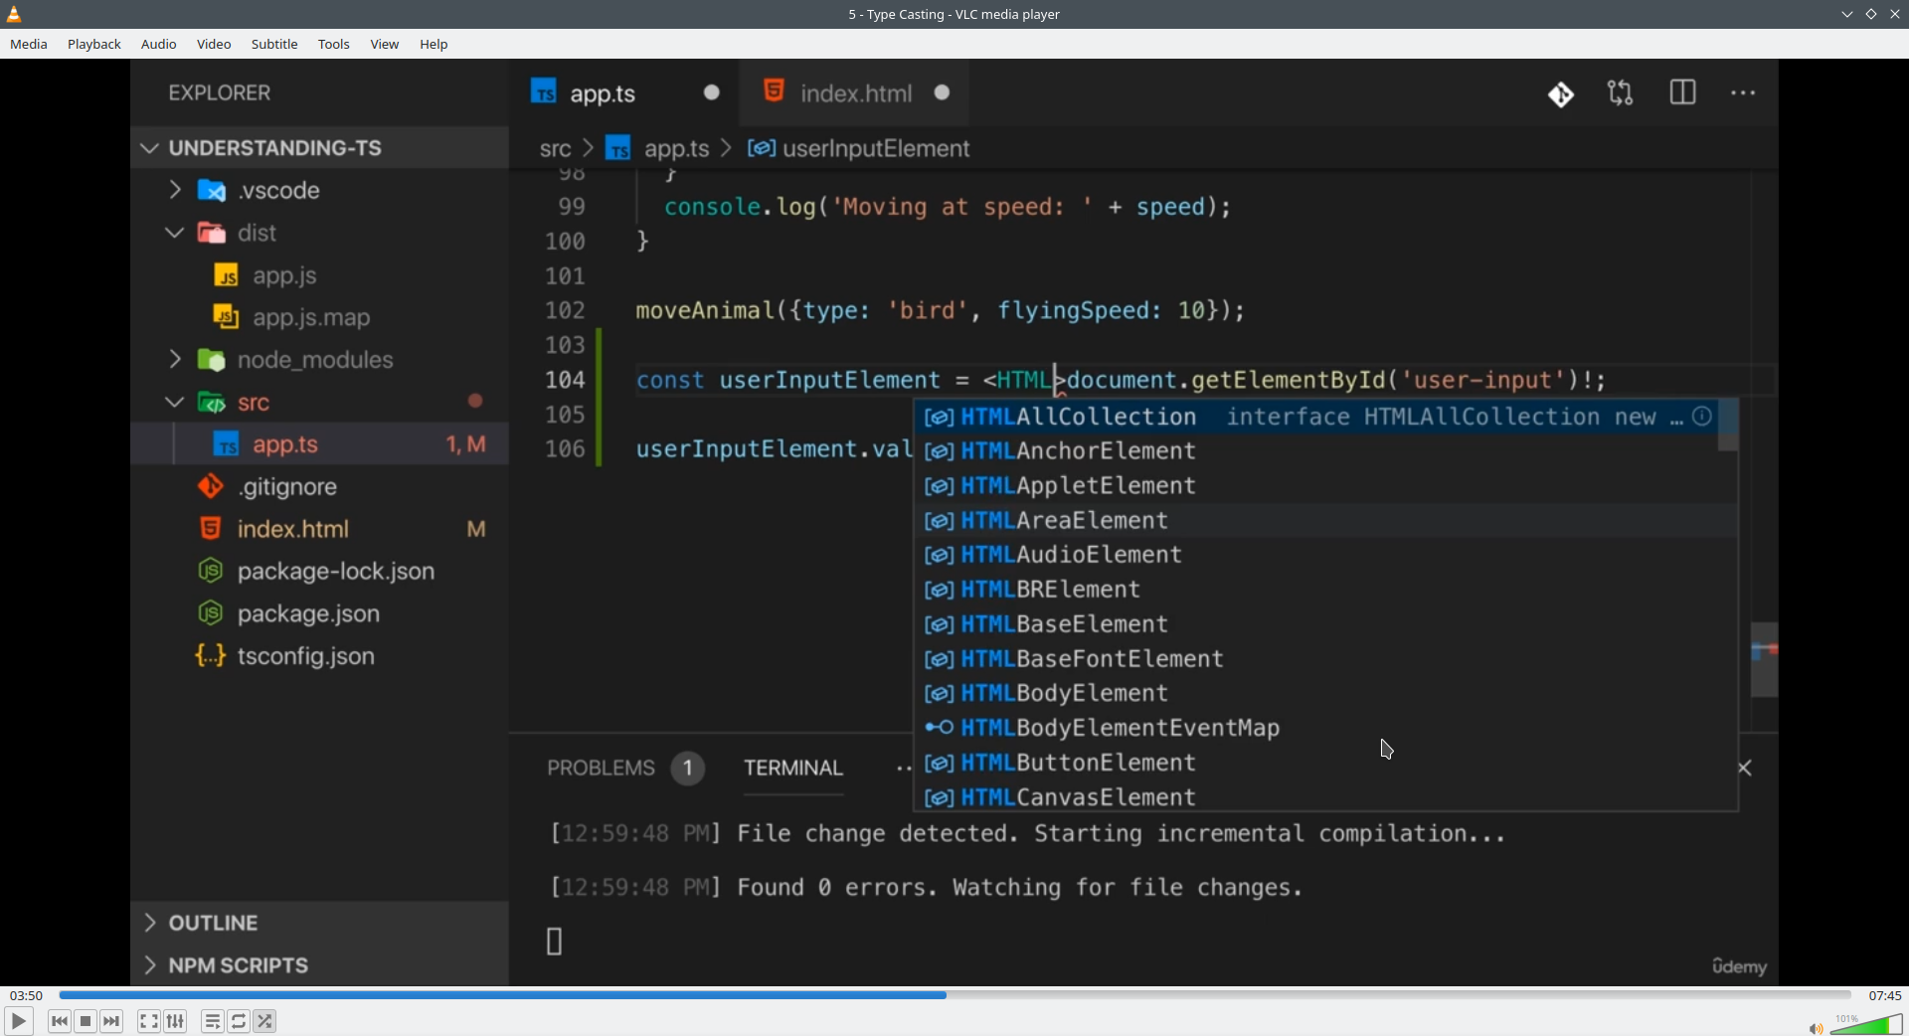Choose HTMLAudioElement suggestion
The image size is (1909, 1036).
pyautogui.click(x=1316, y=555)
